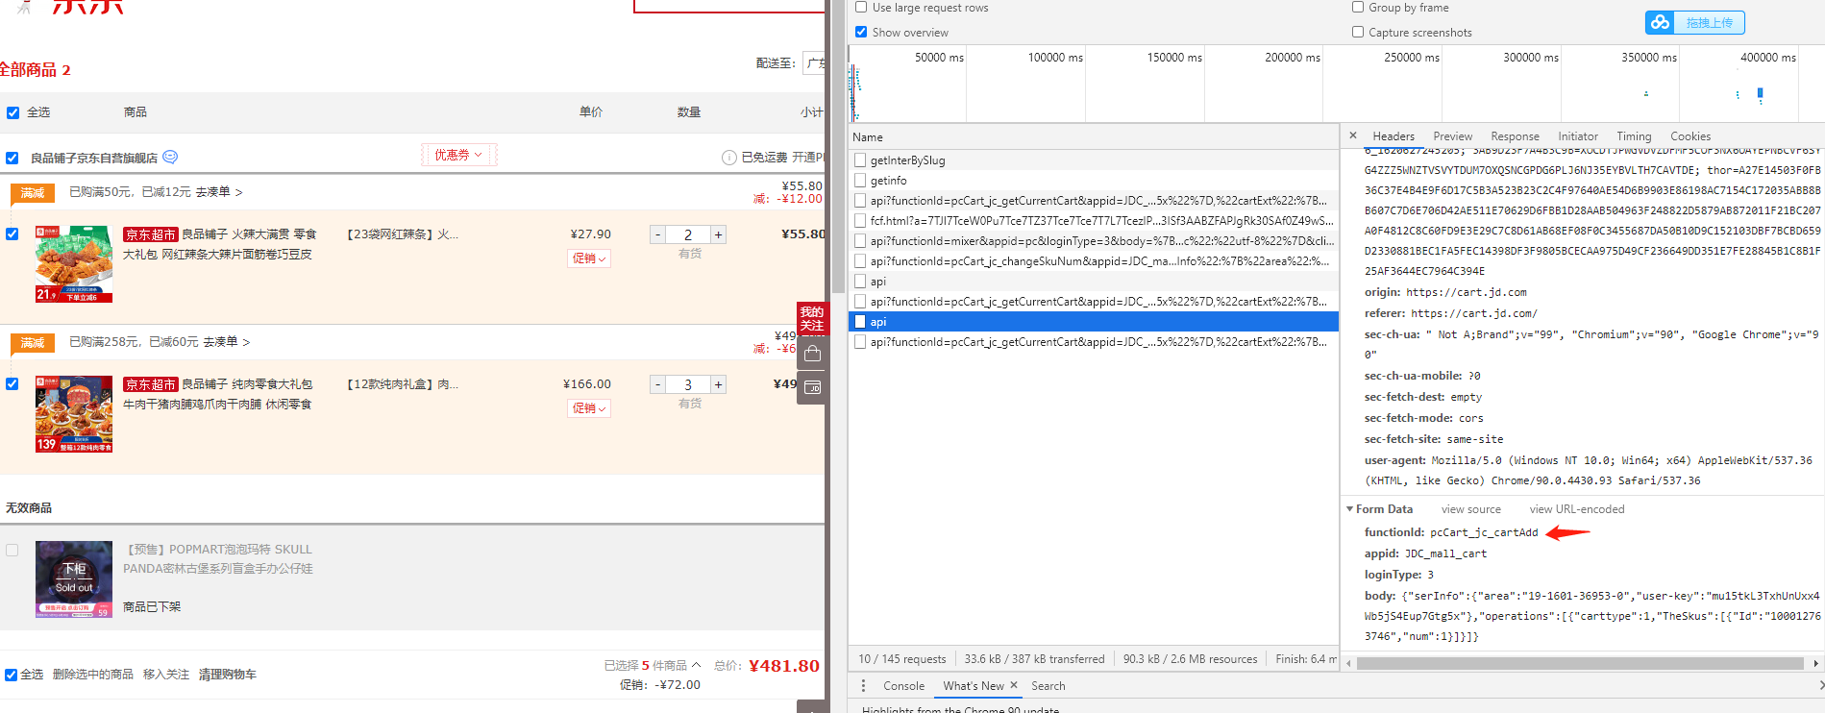Uncheck the 纯肉零食大礼包 product checkbox

coord(12,383)
